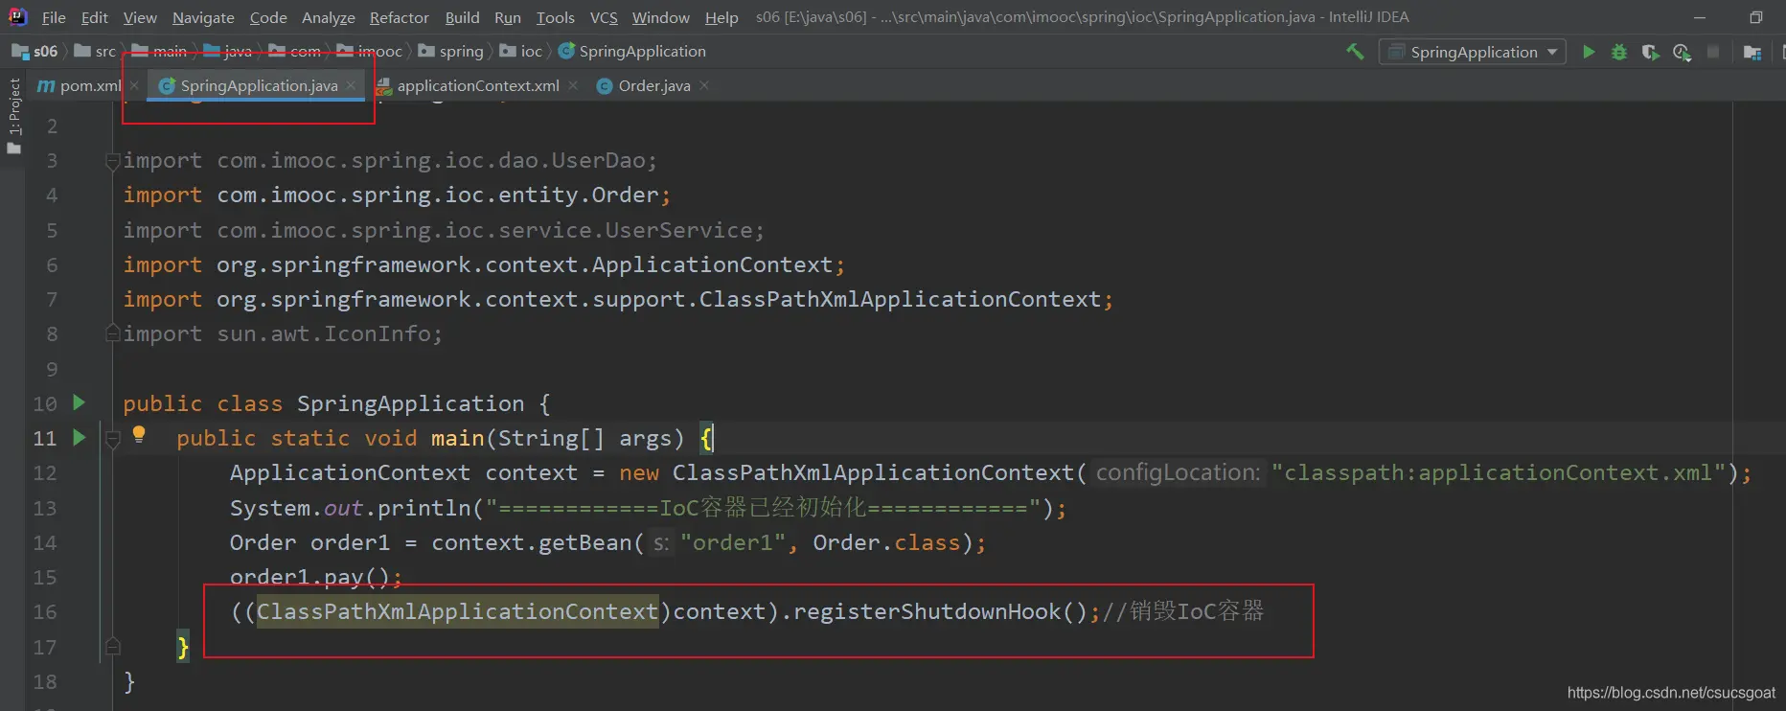Open the Tools menu
This screenshot has width=1786, height=711.
(x=556, y=17)
